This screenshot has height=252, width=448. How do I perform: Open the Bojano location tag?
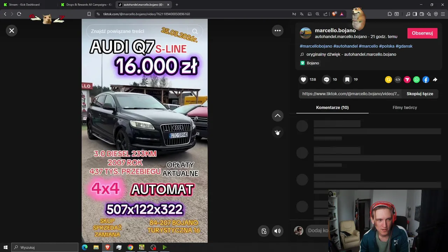point(310,63)
